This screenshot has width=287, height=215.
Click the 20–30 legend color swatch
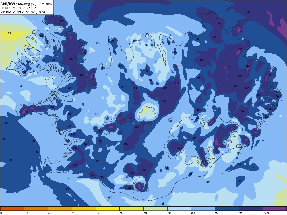tap(60, 209)
